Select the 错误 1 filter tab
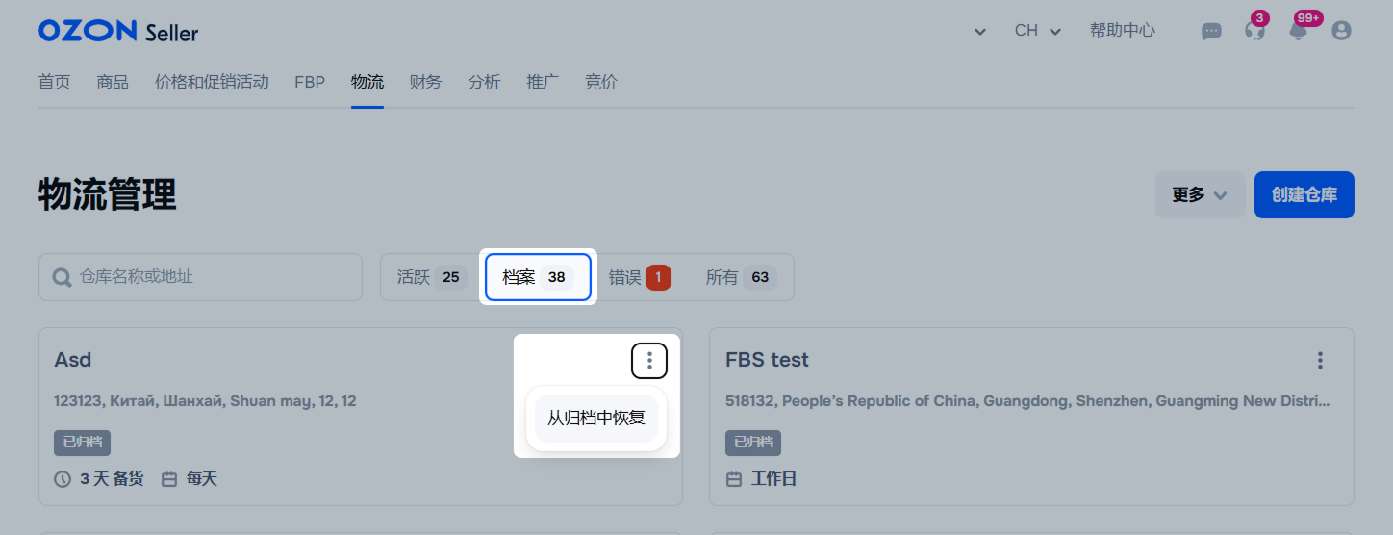 point(640,277)
